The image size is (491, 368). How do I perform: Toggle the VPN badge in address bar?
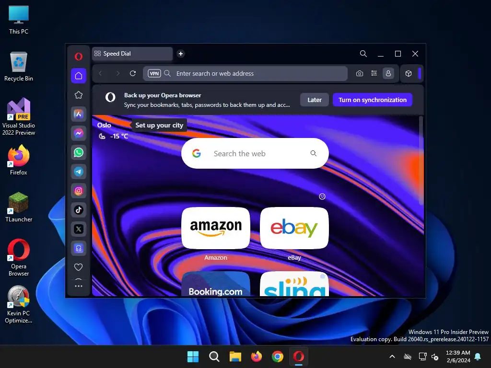154,73
